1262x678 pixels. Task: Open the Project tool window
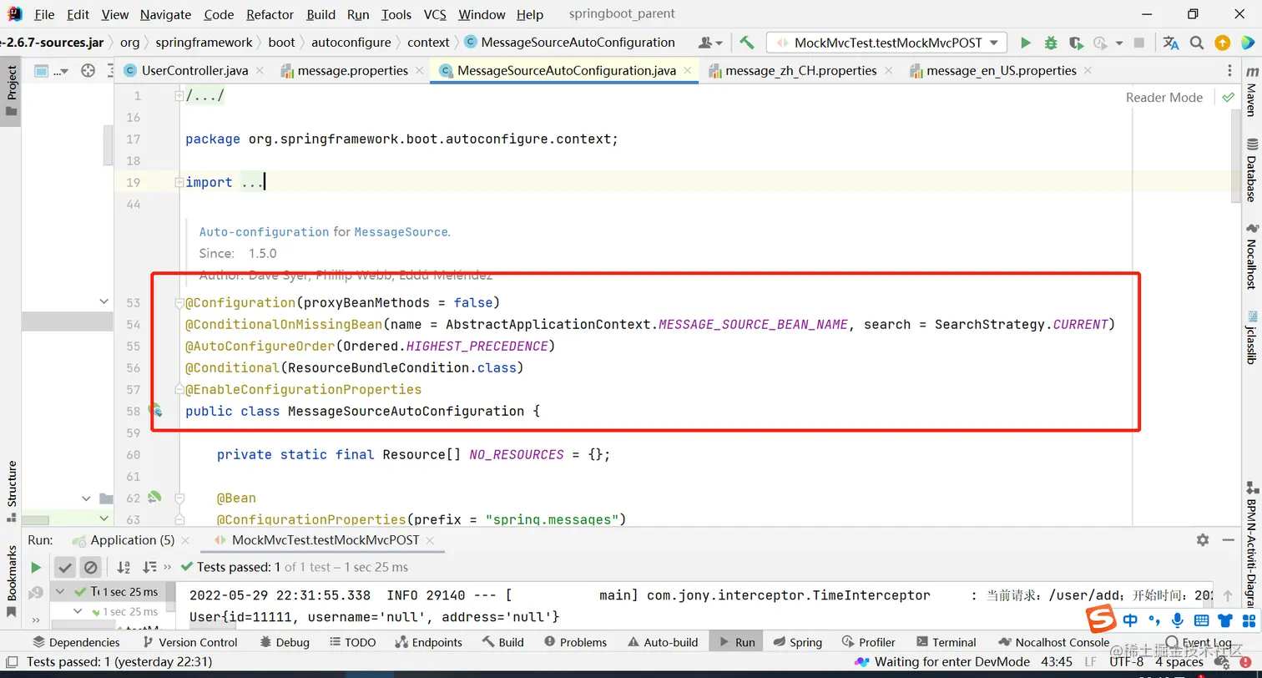point(12,91)
